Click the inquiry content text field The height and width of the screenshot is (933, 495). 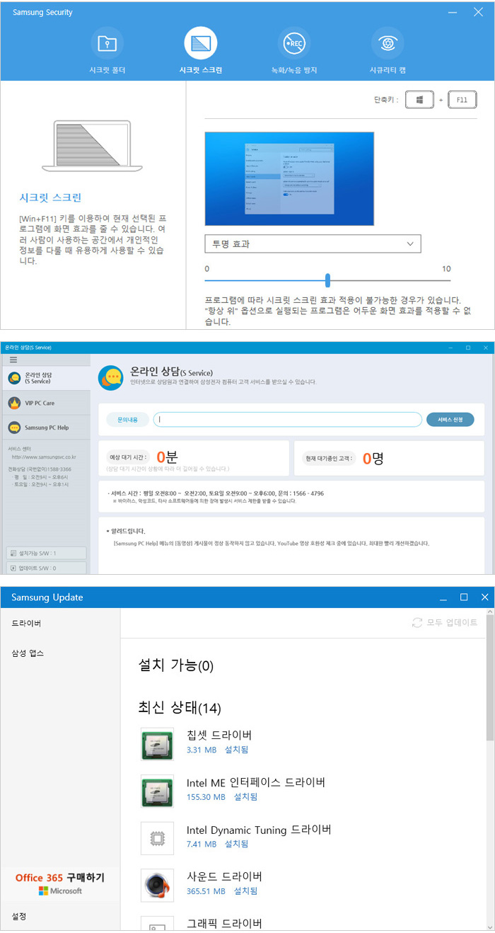tap(288, 420)
